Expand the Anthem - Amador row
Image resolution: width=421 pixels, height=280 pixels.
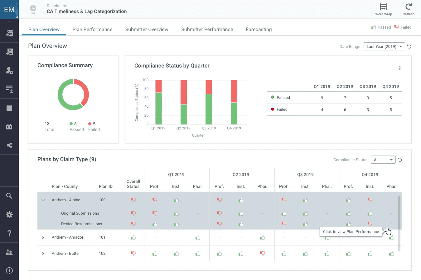click(43, 237)
